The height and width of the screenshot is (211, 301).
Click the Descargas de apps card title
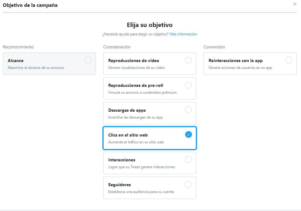tap(127, 110)
